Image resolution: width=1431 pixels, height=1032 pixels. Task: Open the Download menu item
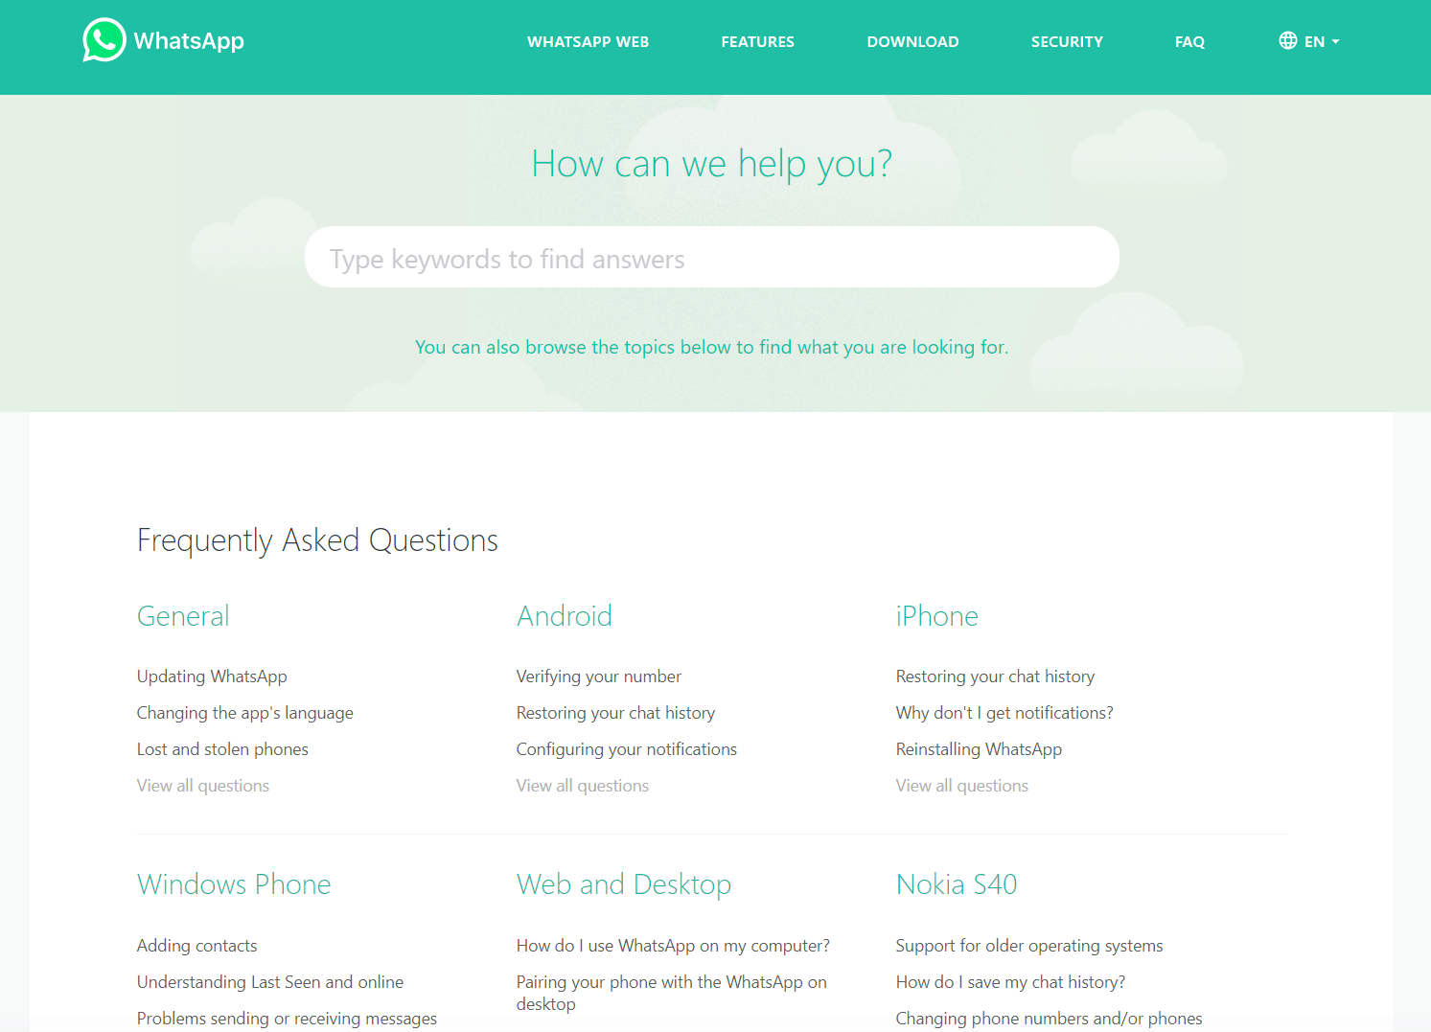(912, 41)
